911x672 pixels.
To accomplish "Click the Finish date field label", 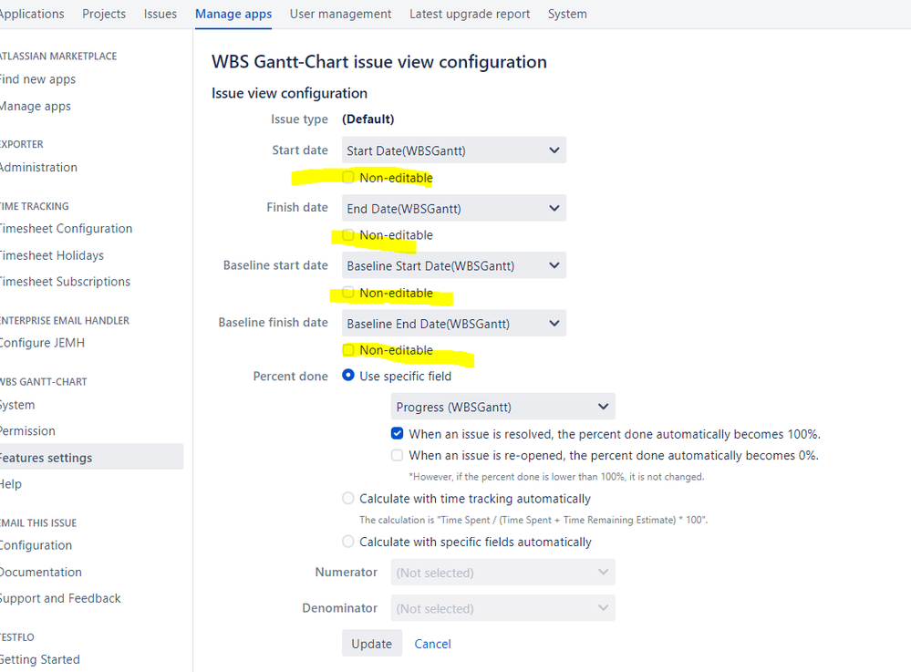I will pyautogui.click(x=297, y=207).
